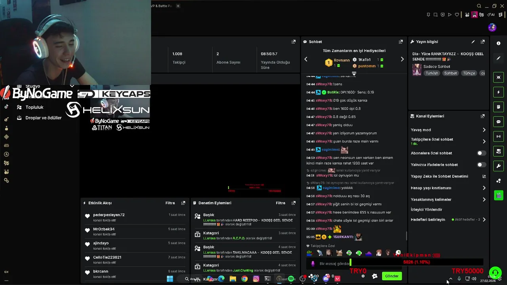This screenshot has width=507, height=285.
Task: Expand Yavaş mod settings
Action: point(484,130)
